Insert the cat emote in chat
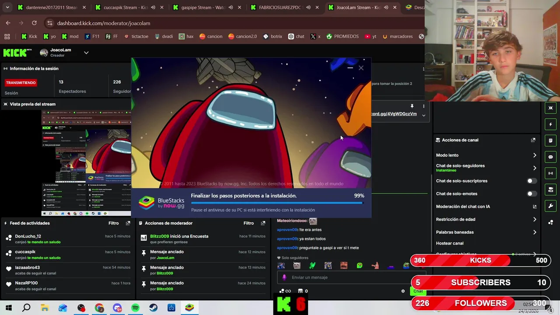 297,266
